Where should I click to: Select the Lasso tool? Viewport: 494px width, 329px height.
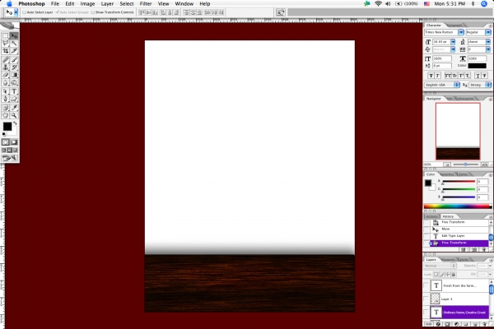pyautogui.click(x=6, y=43)
